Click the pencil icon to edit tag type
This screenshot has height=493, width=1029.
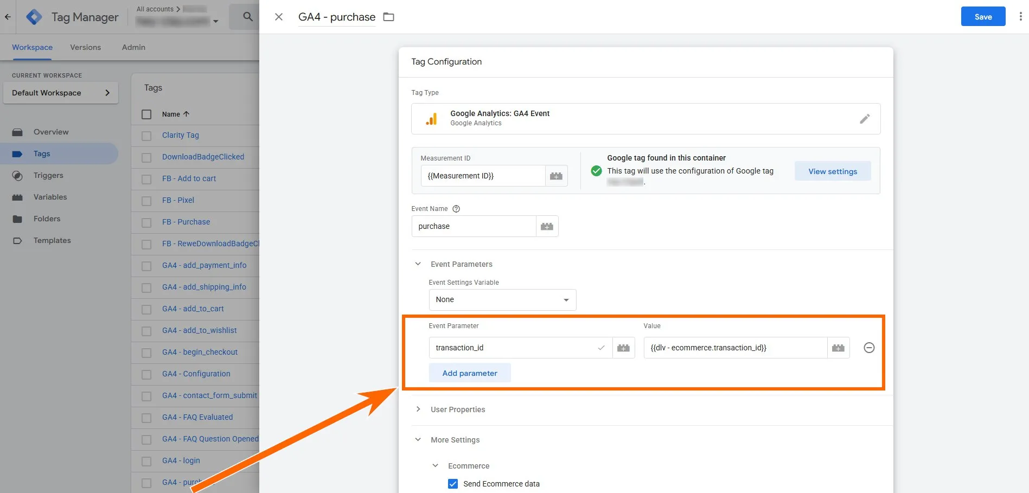coord(865,119)
